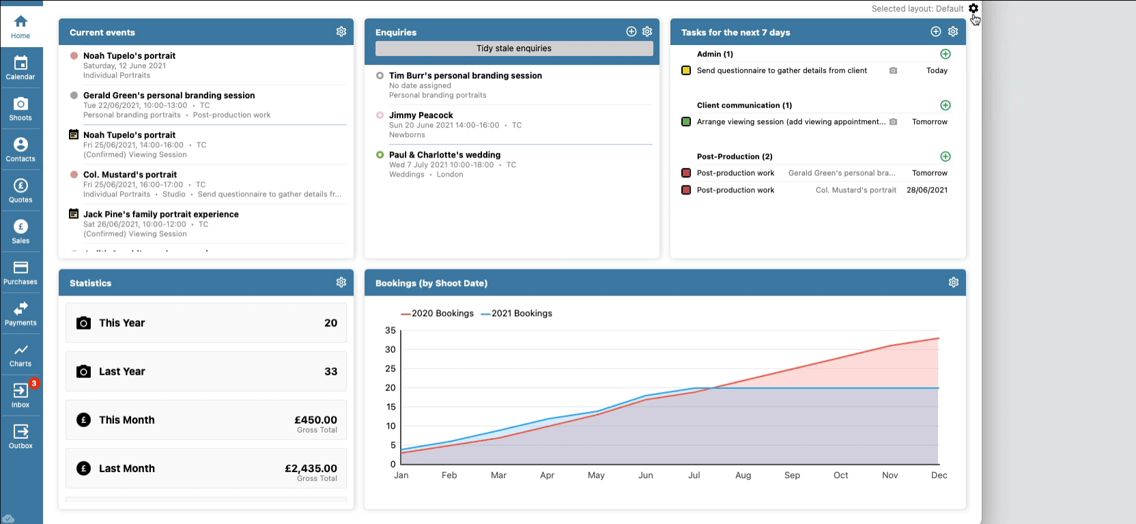Viewport: 1136px width, 524px height.
Task: Add a task under Client communication
Action: click(946, 106)
